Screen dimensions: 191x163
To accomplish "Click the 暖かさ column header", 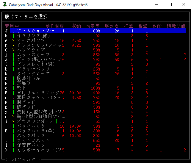I will [x=112, y=26].
